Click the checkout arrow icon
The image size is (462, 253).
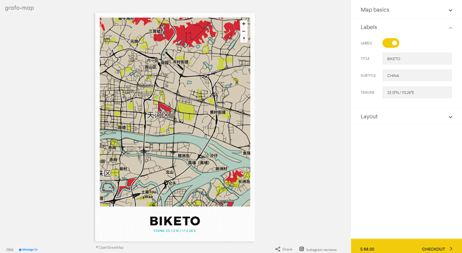[451, 249]
